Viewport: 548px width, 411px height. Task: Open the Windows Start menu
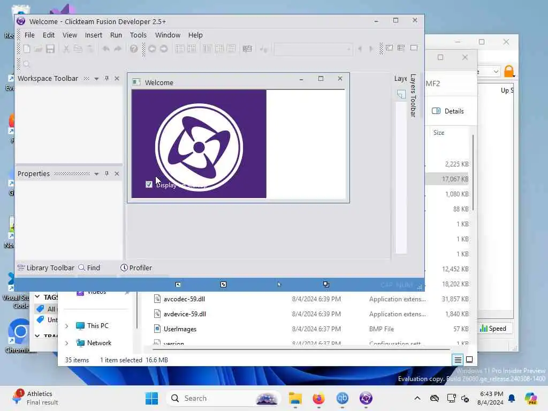click(x=151, y=398)
